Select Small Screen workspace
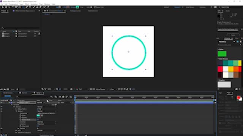Image resolution: width=243 pixels, height=136 pixels. tap(190, 7)
